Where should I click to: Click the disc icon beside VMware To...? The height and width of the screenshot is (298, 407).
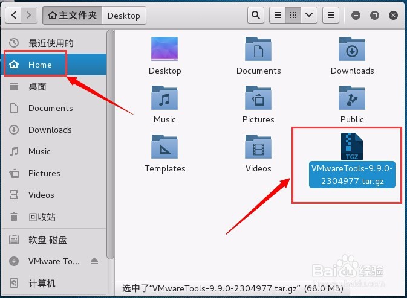pos(14,261)
